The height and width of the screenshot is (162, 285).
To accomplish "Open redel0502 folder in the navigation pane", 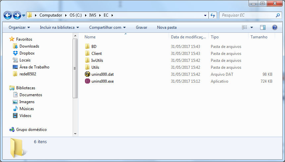I will [28, 74].
